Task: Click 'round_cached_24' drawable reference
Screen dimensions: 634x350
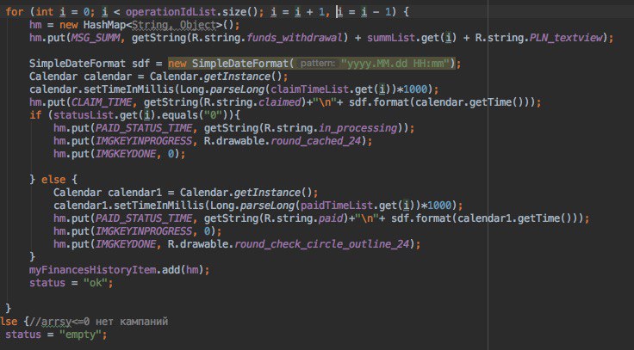Action: (x=315, y=141)
